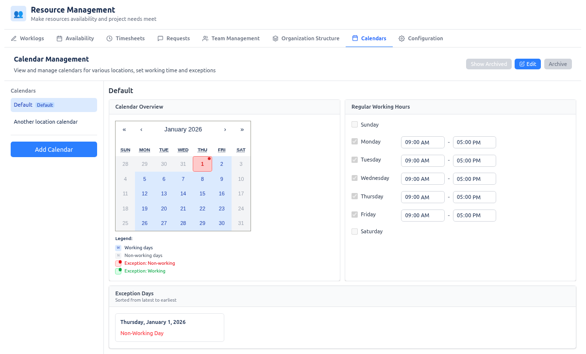This screenshot has height=354, width=586.
Task: Click the Resource Management header people icon
Action: 18,14
